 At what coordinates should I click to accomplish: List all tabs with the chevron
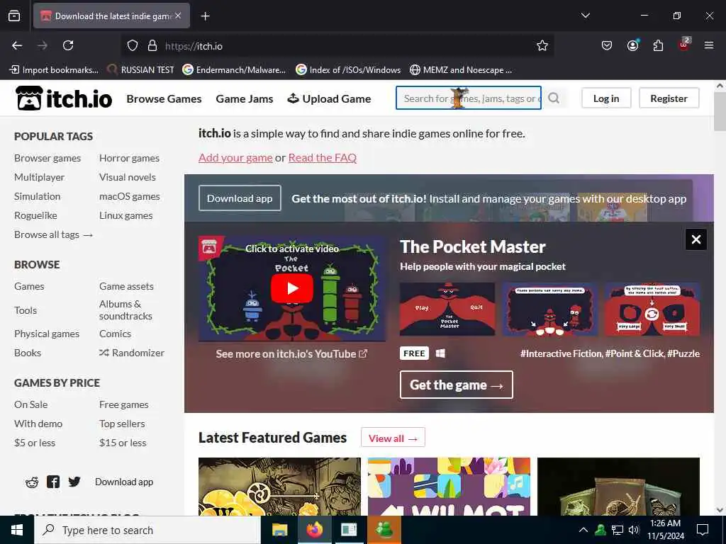click(585, 16)
